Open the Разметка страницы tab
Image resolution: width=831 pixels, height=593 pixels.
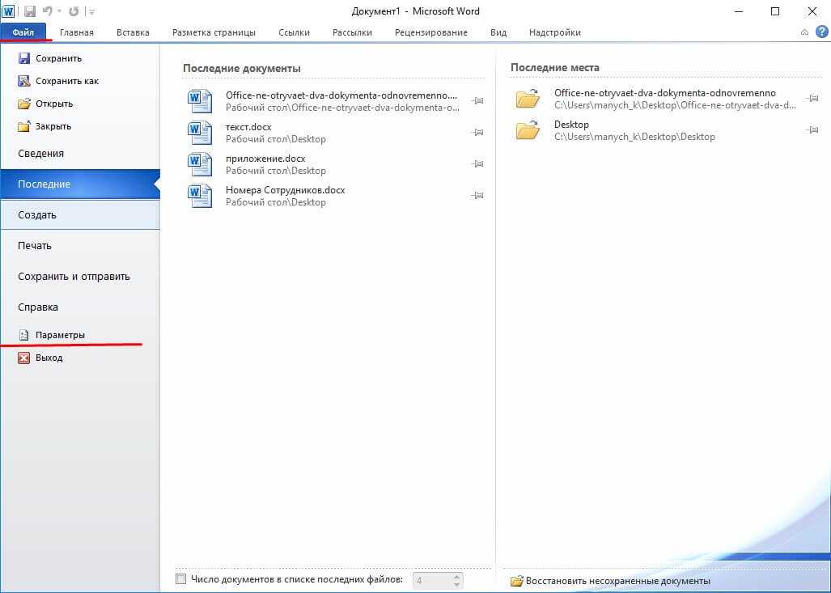(214, 32)
